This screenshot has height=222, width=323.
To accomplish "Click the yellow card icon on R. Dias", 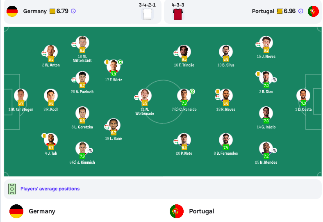I will click(258, 74).
